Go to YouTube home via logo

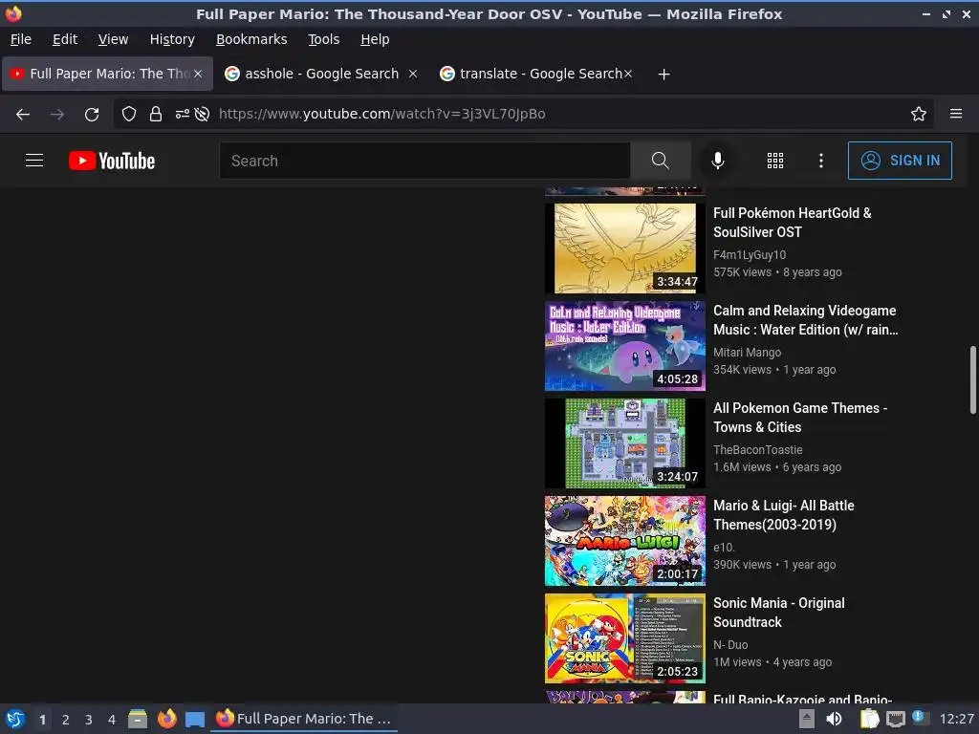(x=112, y=161)
